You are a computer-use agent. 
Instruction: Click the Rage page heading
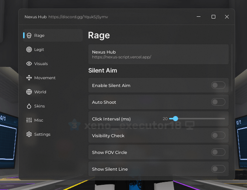point(99,35)
